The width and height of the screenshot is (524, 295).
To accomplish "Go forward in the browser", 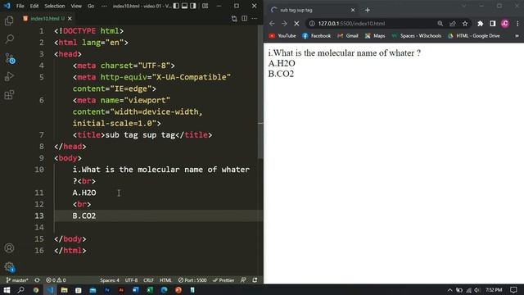I will 284,24.
